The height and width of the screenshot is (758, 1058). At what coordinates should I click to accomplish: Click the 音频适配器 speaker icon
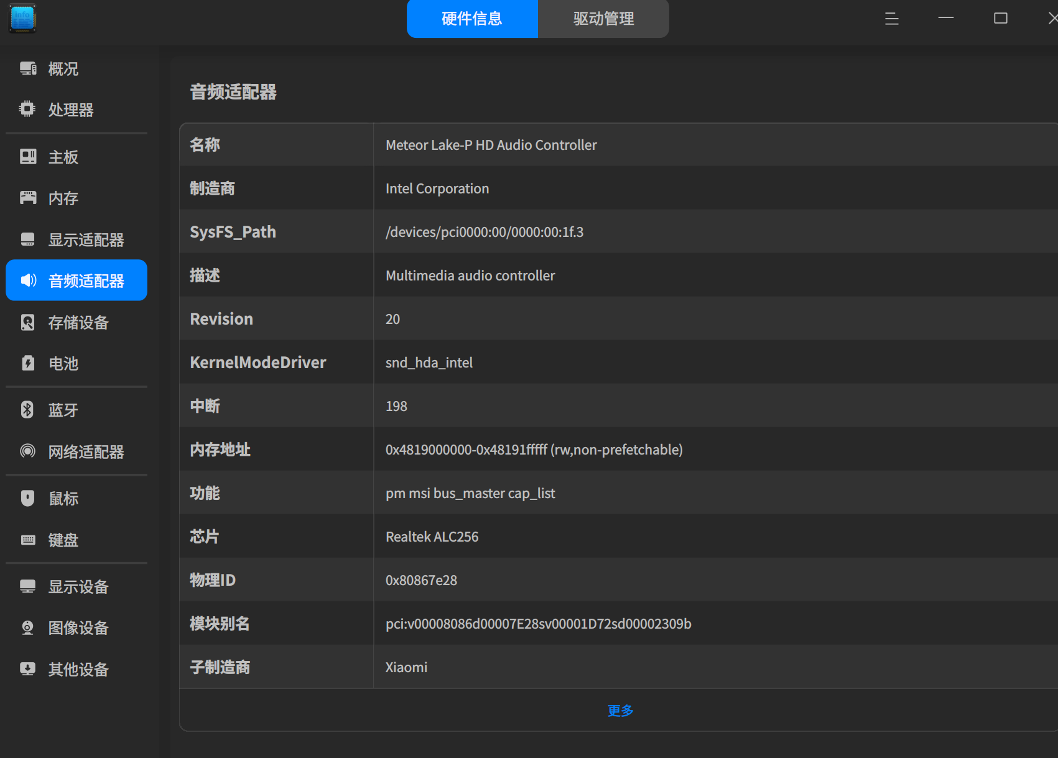pos(29,280)
